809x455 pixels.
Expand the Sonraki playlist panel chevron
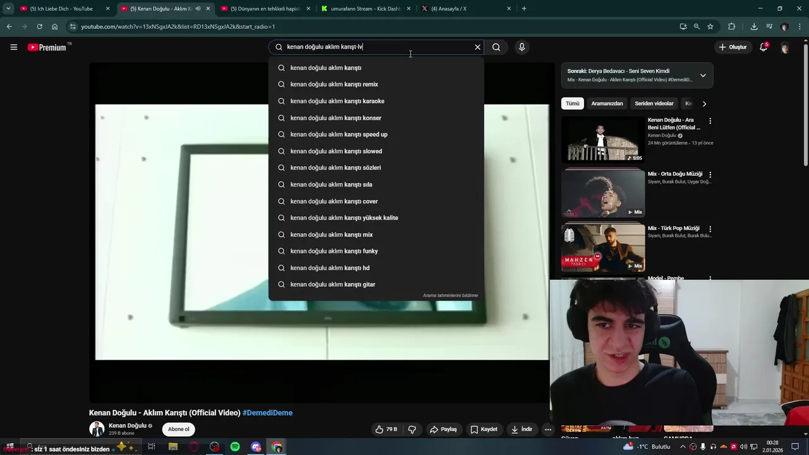click(x=703, y=75)
